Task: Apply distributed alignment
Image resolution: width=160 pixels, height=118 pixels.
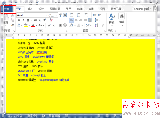Action: [x=90, y=20]
